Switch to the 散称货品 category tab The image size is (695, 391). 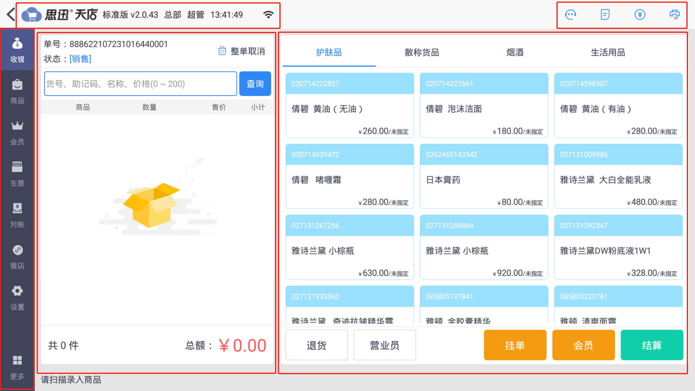422,52
